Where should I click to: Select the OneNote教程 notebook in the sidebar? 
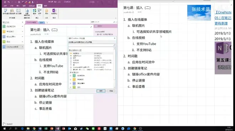[x=13, y=47]
